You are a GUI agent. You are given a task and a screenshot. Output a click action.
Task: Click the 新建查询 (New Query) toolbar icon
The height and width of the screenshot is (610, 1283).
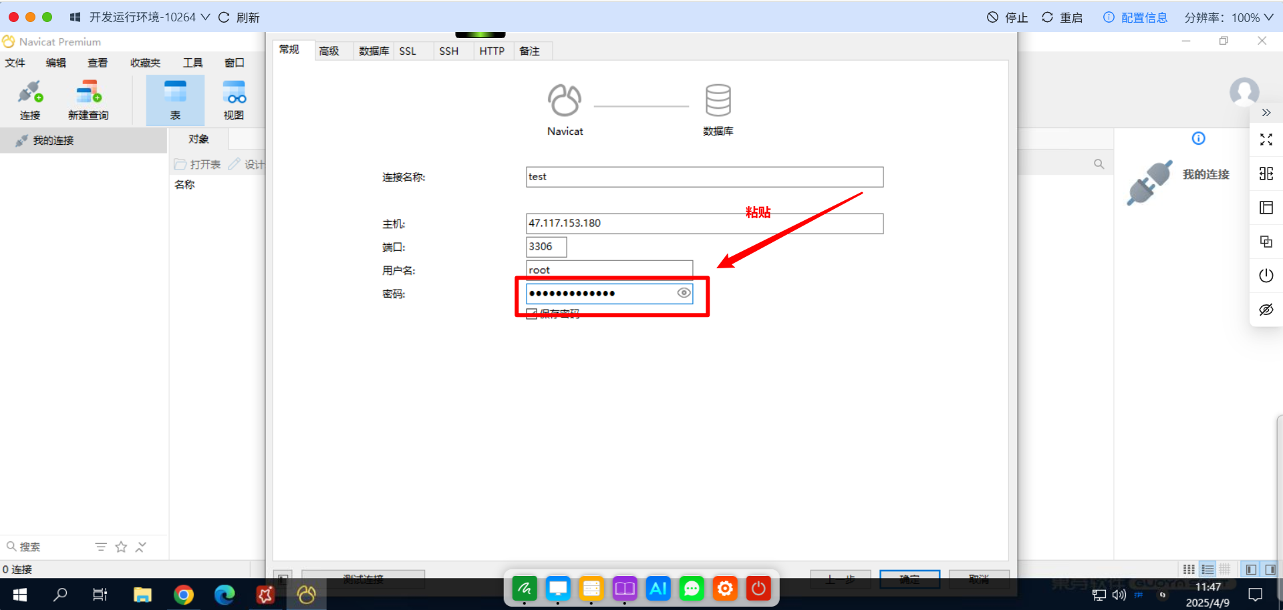click(x=88, y=100)
